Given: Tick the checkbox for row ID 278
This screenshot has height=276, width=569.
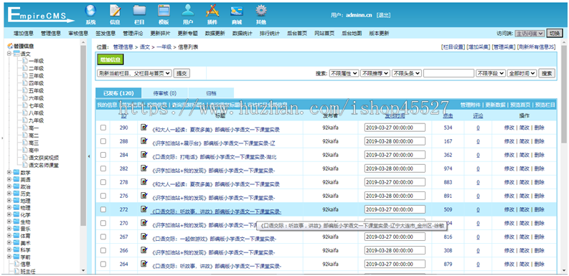Looking at the screenshot, I should (103, 182).
